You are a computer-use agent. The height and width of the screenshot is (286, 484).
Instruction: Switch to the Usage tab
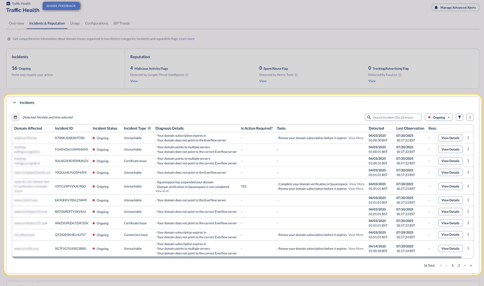click(x=75, y=23)
